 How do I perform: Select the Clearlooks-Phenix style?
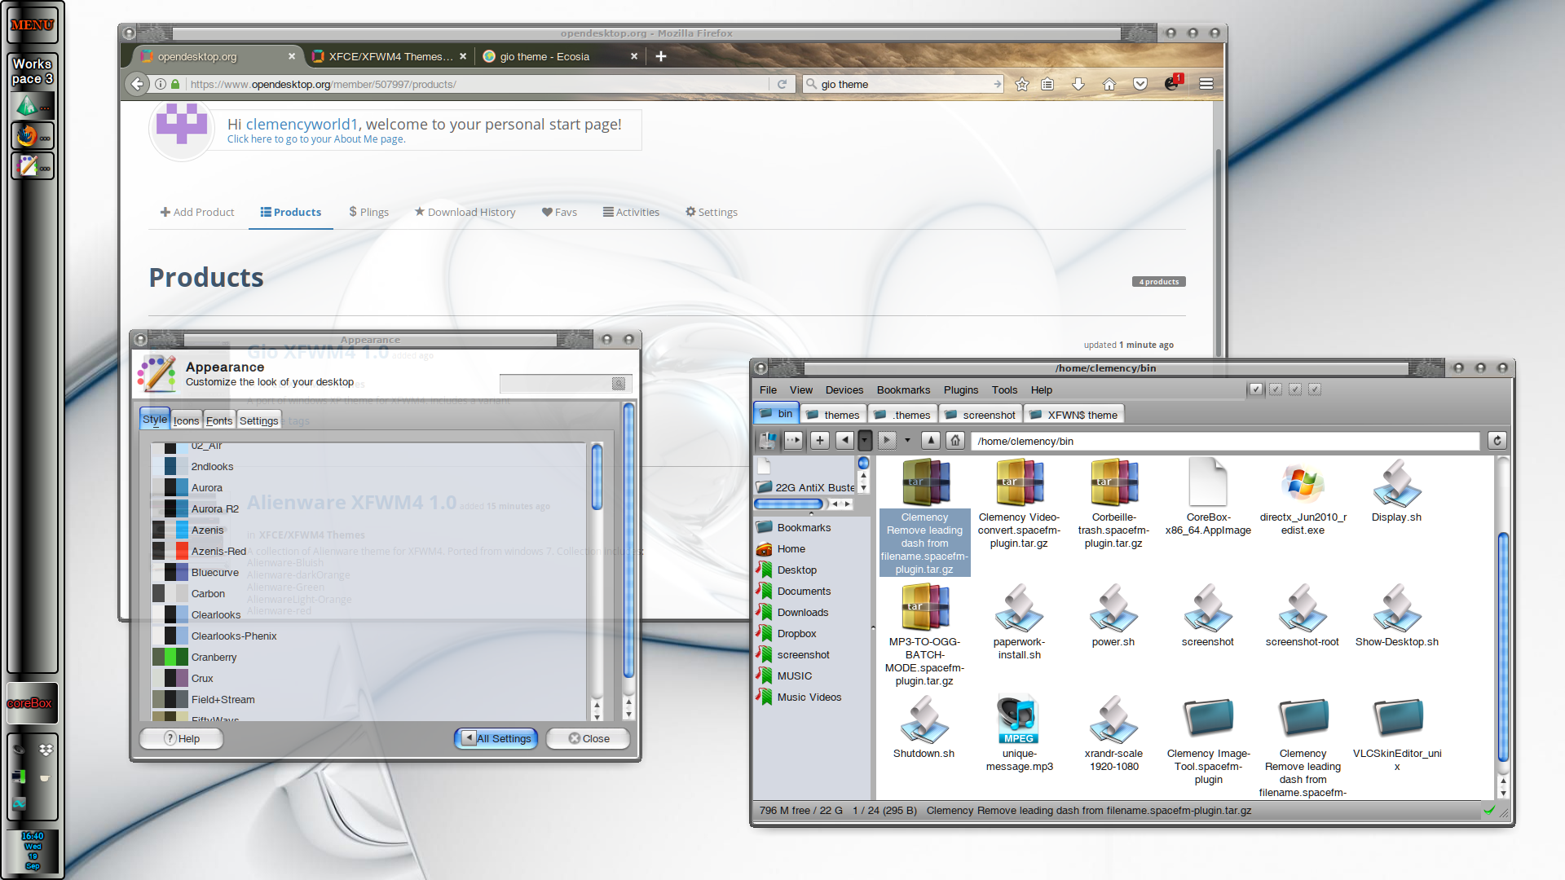point(368,636)
